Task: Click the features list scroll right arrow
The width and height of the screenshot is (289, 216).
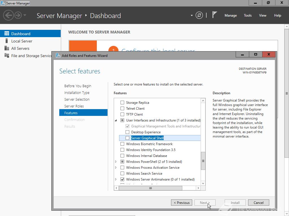Action: pyautogui.click(x=198, y=188)
